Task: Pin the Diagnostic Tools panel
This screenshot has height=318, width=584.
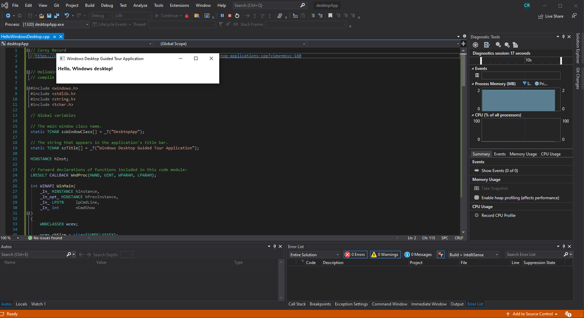Action: pos(564,37)
